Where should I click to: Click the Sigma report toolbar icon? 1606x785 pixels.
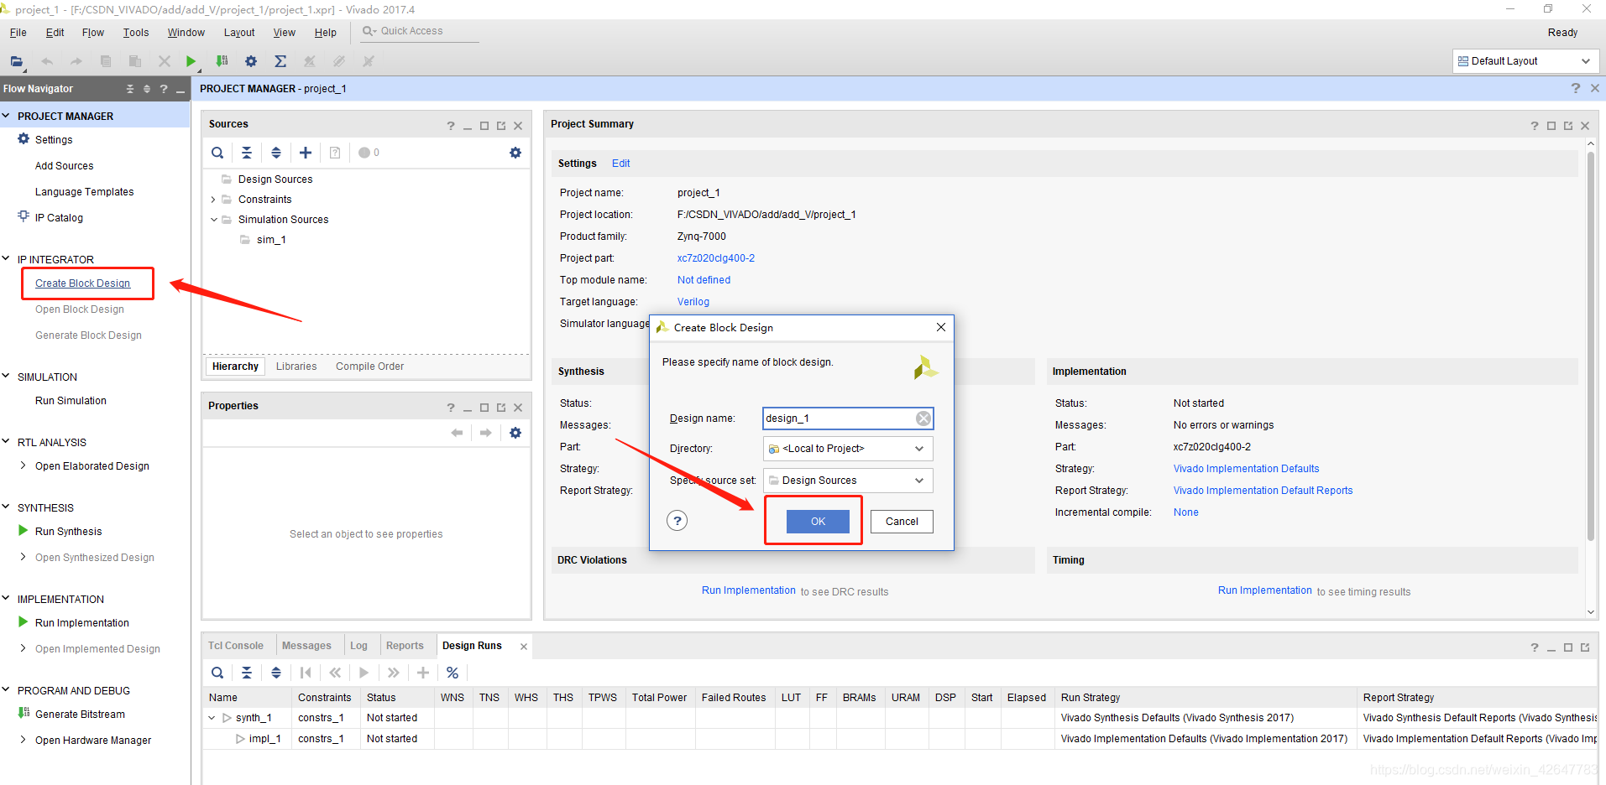pyautogui.click(x=280, y=61)
